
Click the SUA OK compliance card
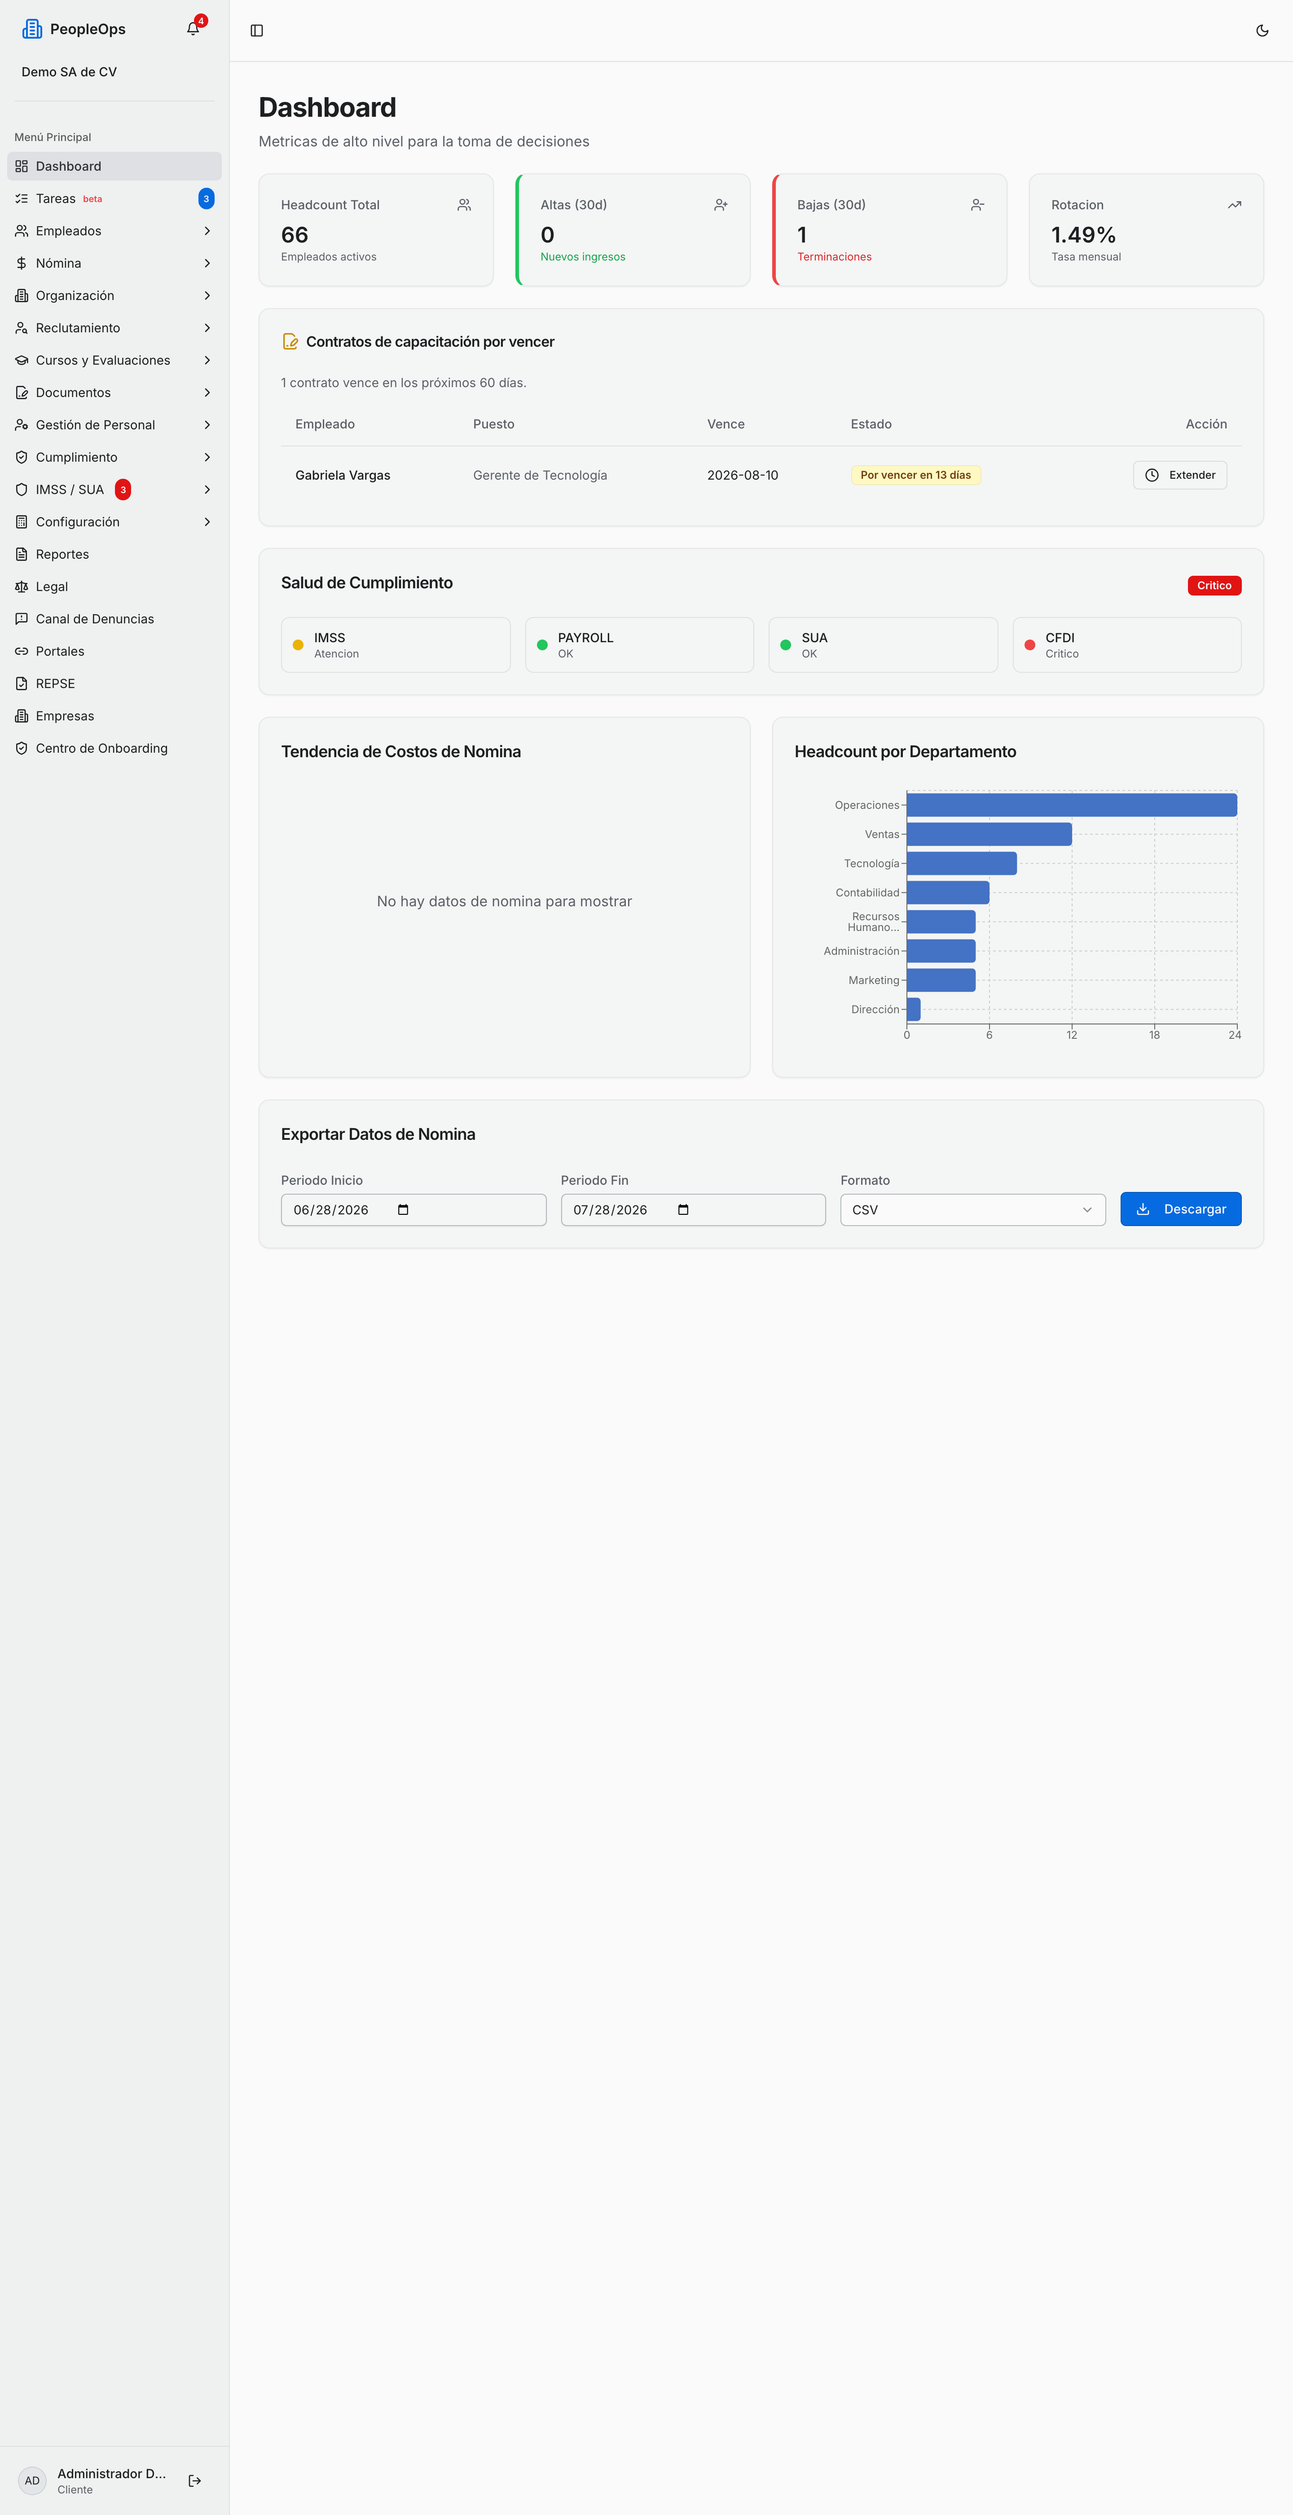pyautogui.click(x=883, y=644)
